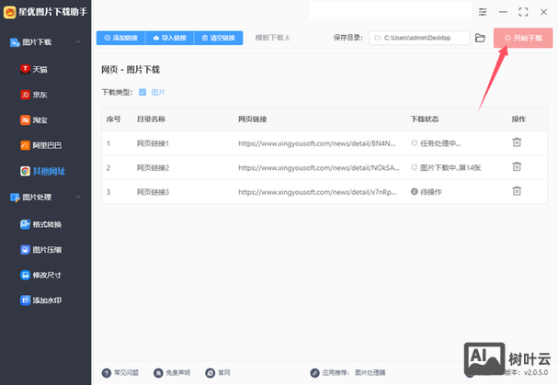Open the 修改尺寸 tool
Screen dimensions: 558x385
click(41, 275)
